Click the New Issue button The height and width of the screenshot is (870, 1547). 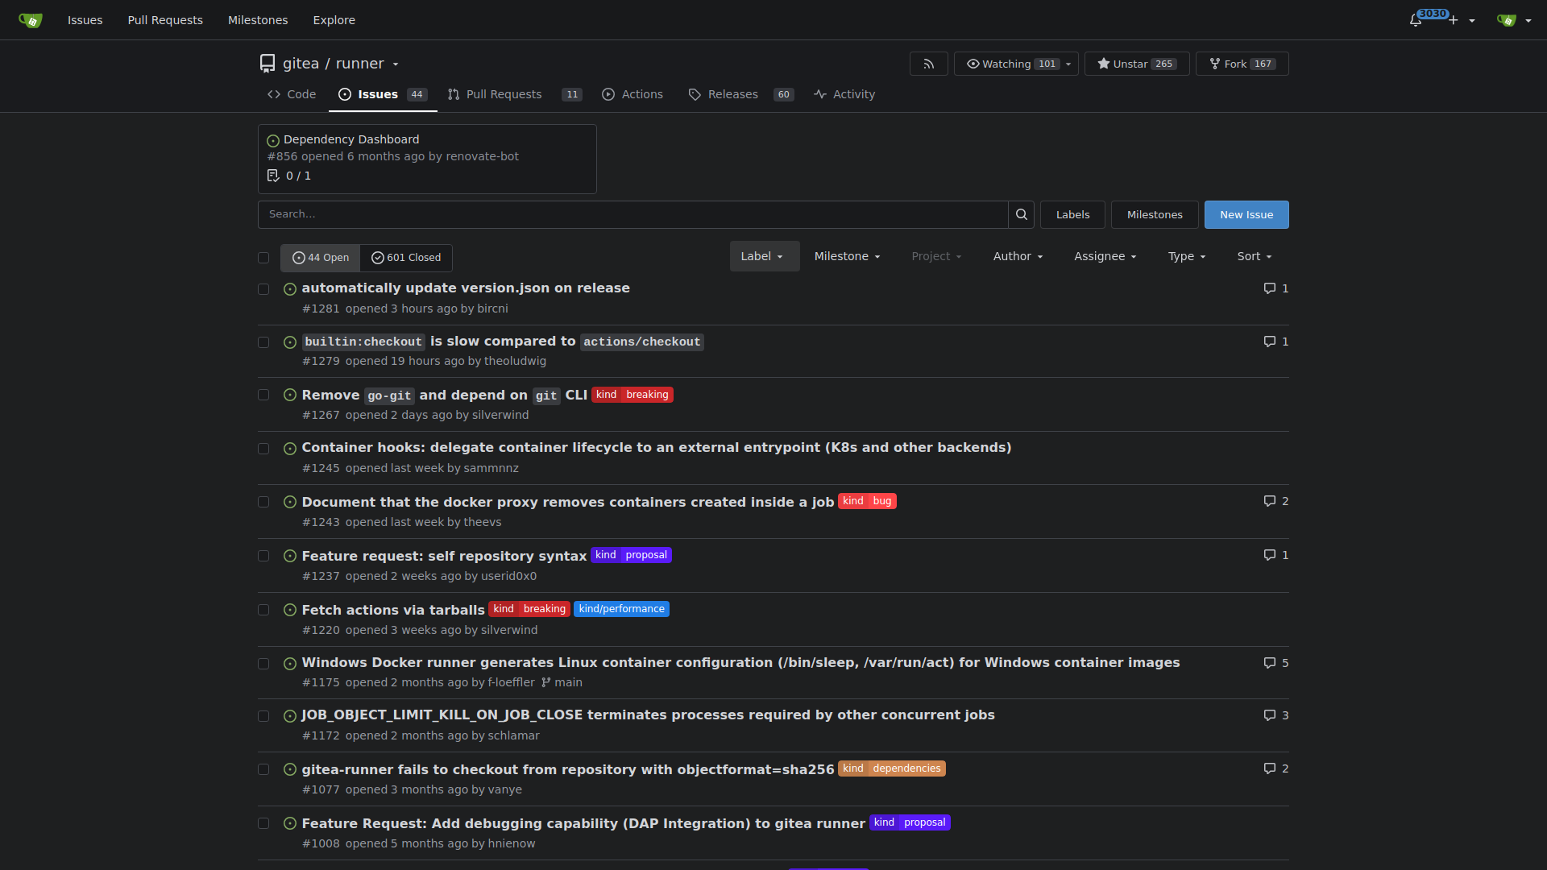coord(1246,214)
